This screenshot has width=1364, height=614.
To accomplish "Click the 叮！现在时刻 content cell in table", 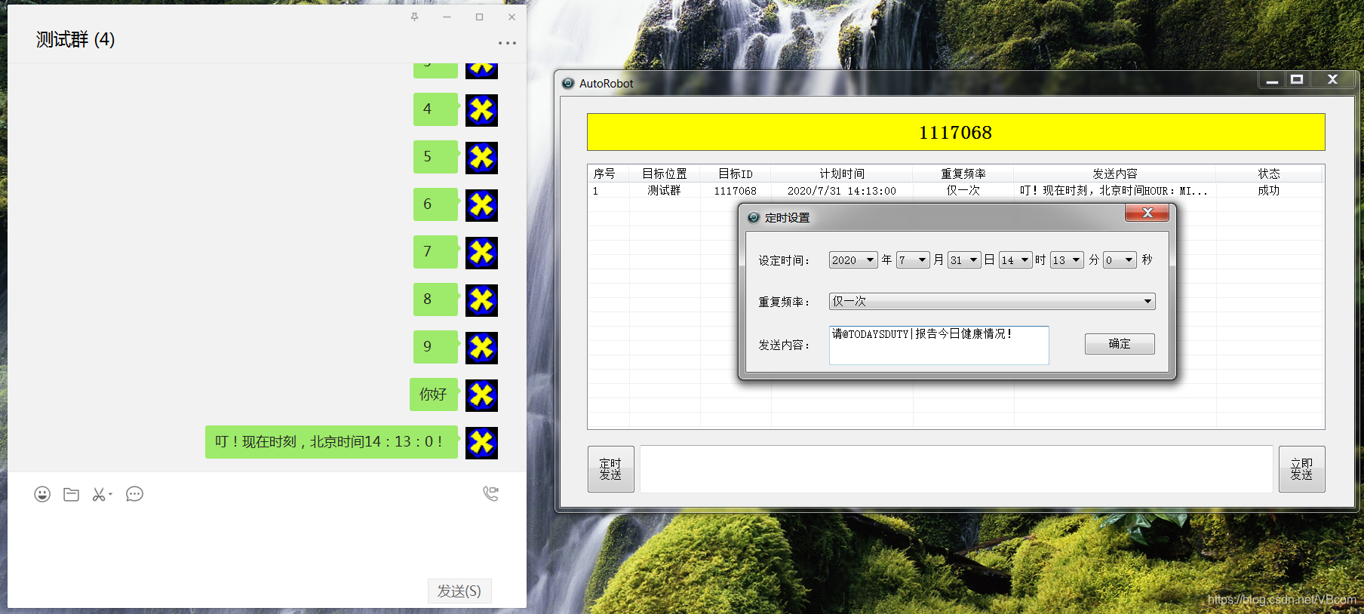I will click(x=1114, y=191).
